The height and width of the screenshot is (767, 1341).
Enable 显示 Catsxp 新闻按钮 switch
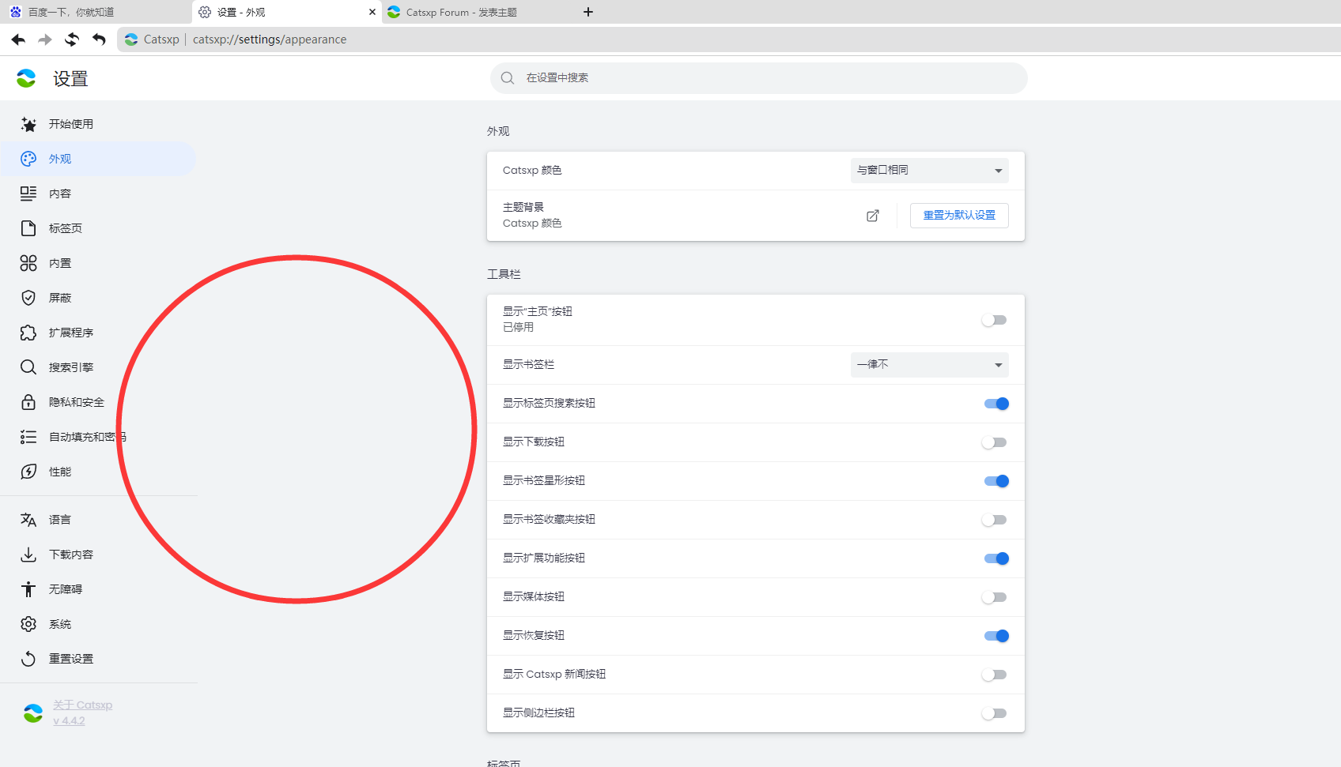pyautogui.click(x=995, y=675)
